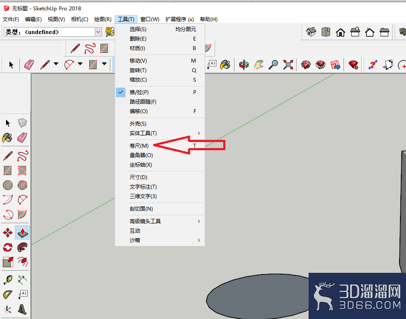This screenshot has width=406, height=319.
Task: Choose 剖切面(N) section plane entry
Action: point(160,209)
